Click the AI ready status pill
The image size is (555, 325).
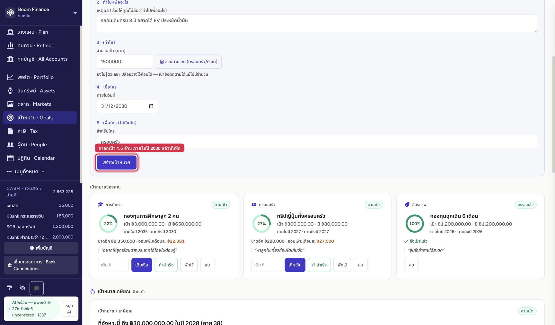[x=32, y=309]
